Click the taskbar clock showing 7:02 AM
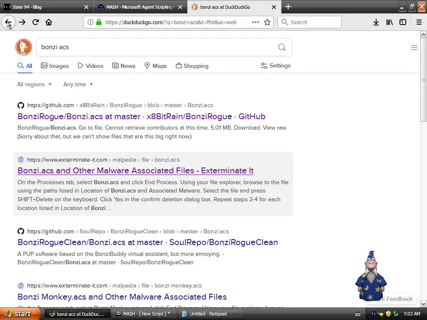The width and height of the screenshot is (427, 320). point(412,314)
